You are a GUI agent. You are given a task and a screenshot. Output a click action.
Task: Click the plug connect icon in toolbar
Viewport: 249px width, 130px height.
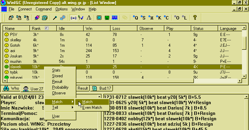[37, 17]
